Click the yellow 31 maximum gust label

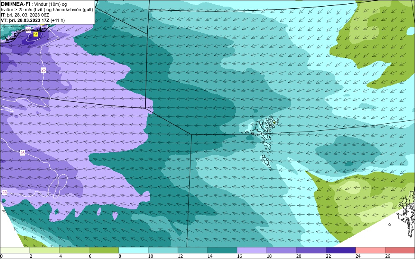click(36, 34)
